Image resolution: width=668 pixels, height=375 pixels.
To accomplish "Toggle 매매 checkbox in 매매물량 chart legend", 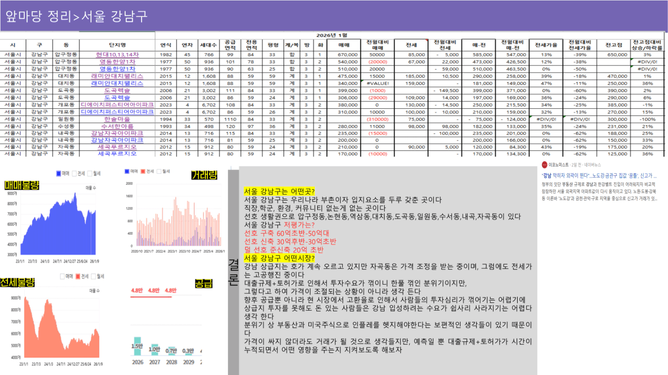I will point(58,174).
